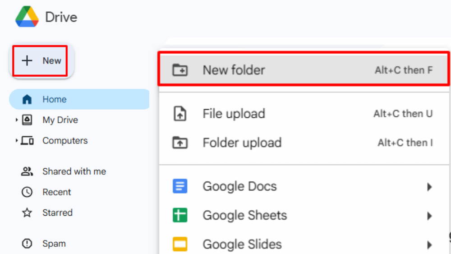
Task: Select File upload menu entry
Action: pyautogui.click(x=304, y=114)
